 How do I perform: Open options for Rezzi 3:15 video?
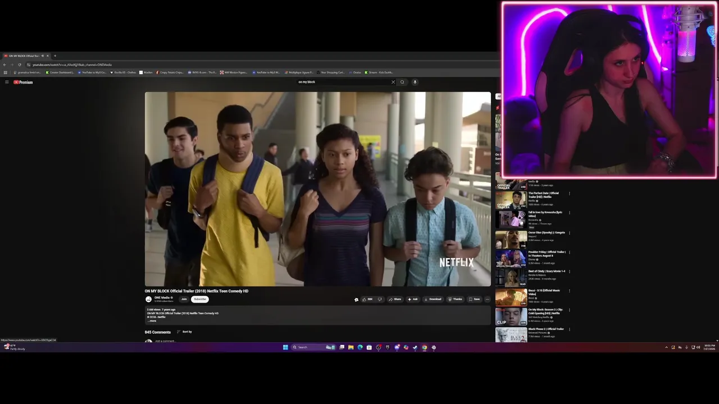coord(569,291)
